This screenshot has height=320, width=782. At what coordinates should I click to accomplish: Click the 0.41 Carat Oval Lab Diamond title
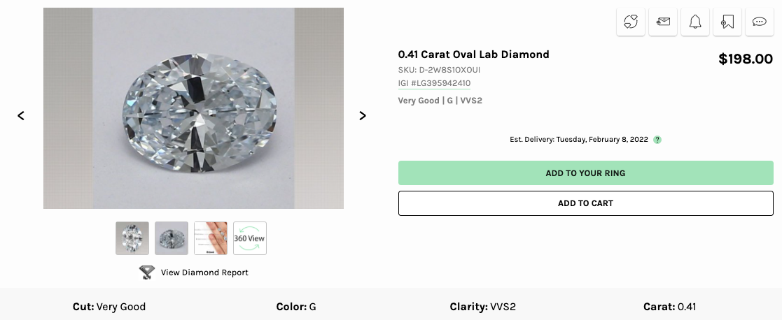tap(473, 54)
